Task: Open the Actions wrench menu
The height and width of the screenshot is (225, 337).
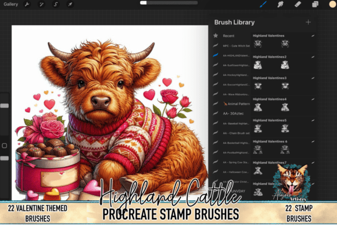Action: coord(27,4)
